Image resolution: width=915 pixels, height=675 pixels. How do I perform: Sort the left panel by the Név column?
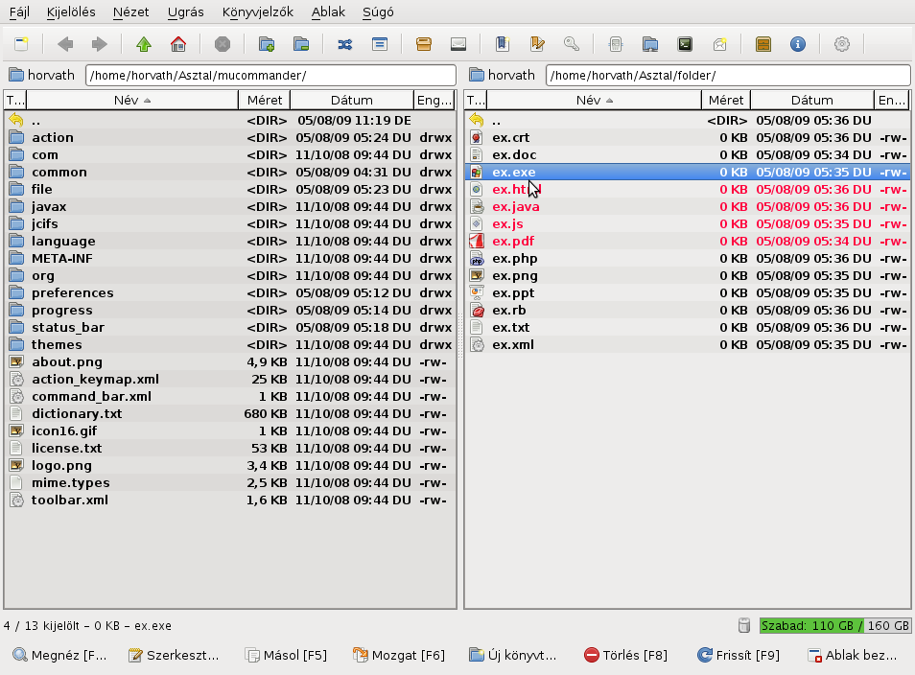pyautogui.click(x=132, y=101)
